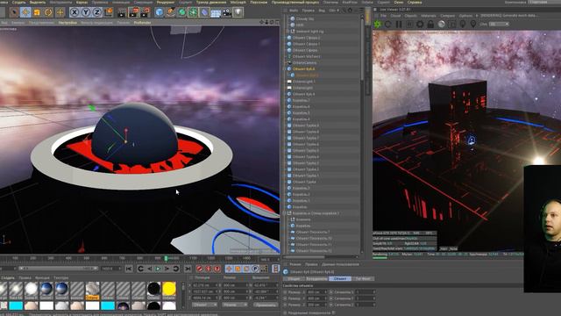This screenshot has height=316, width=561.
Task: Open the deformer icon in toolbar
Action: [x=204, y=12]
